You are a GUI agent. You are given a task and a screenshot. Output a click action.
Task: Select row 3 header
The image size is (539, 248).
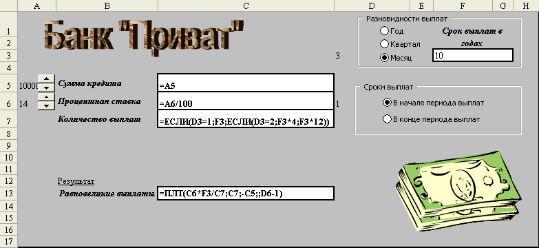point(8,55)
